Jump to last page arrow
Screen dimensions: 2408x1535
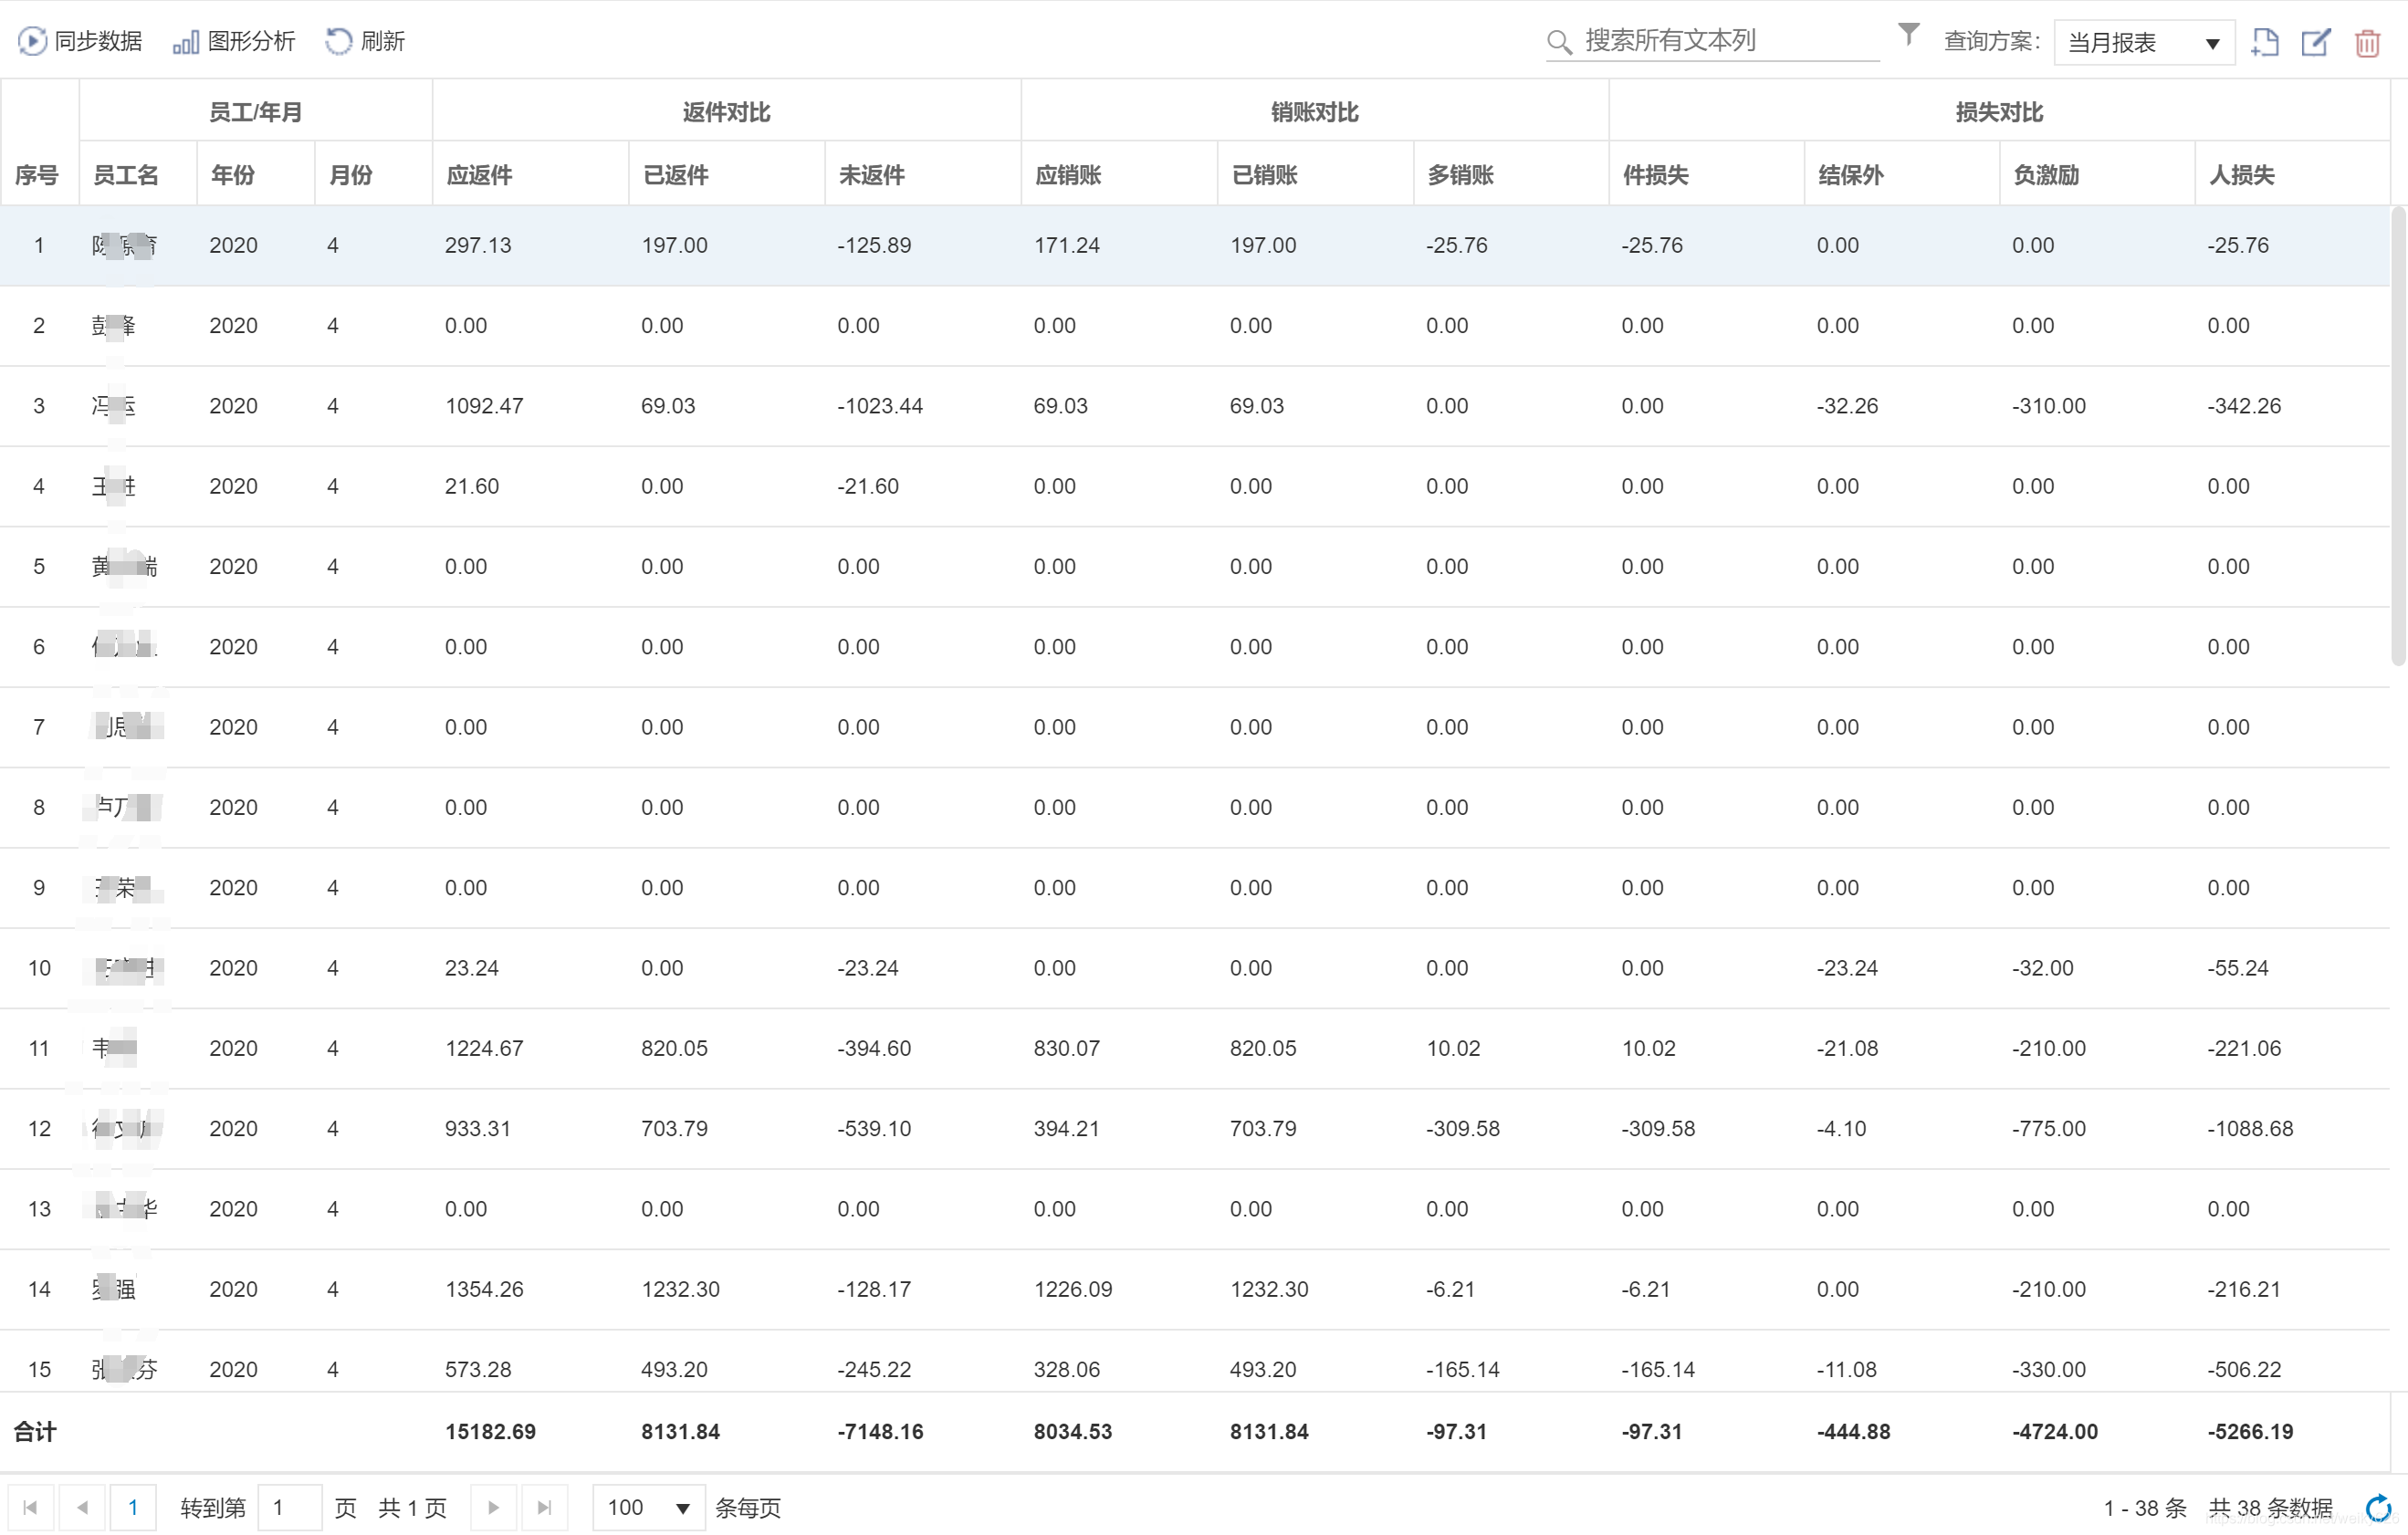click(x=544, y=1507)
